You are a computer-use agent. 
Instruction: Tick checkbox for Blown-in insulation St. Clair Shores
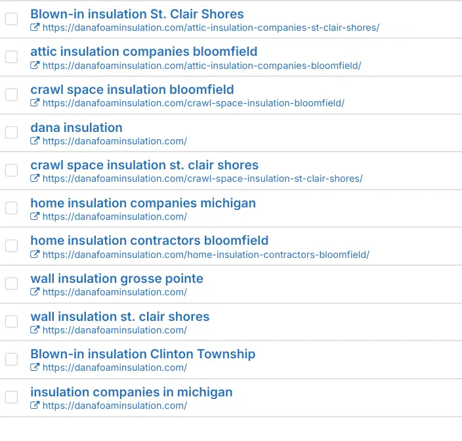tap(11, 19)
